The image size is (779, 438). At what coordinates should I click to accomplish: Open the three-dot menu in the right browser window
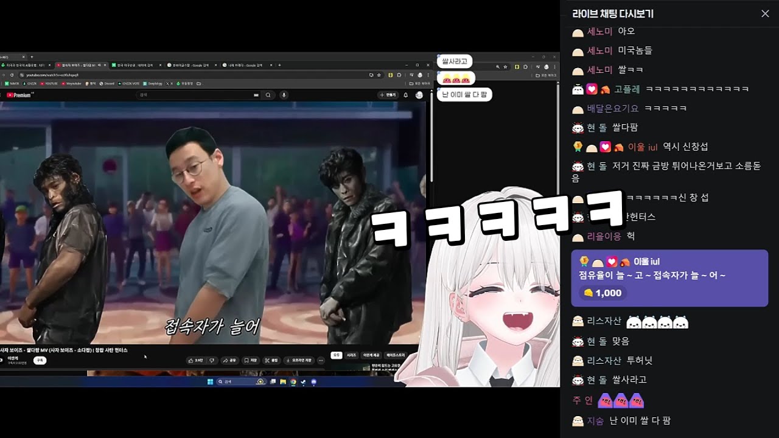point(554,66)
